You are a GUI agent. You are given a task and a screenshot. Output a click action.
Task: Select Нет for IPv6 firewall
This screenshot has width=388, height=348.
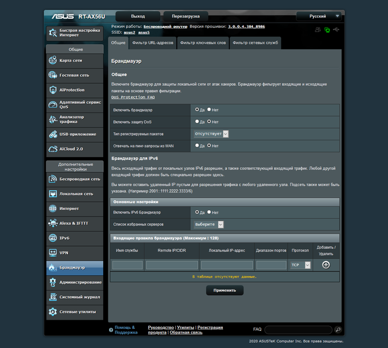click(x=209, y=212)
